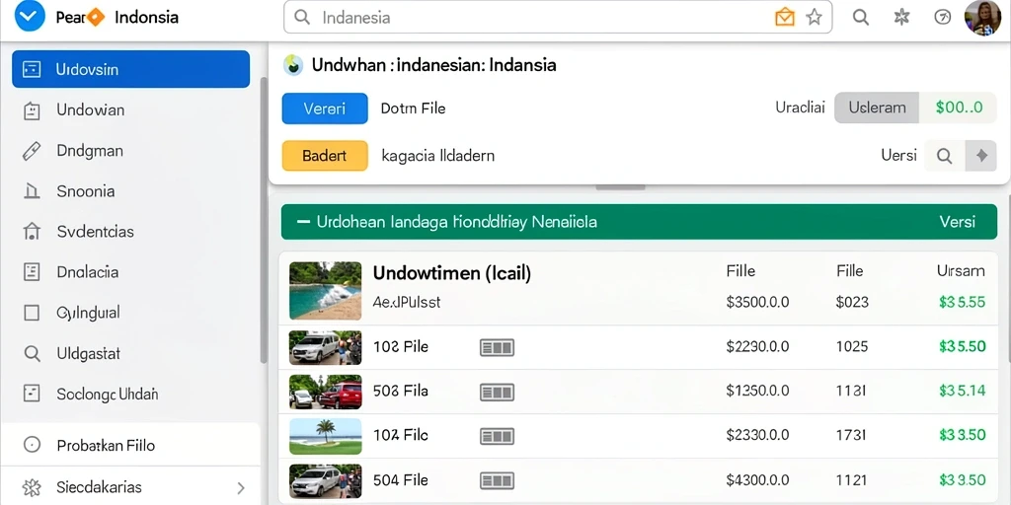Click the star icon in search box

[x=815, y=18]
